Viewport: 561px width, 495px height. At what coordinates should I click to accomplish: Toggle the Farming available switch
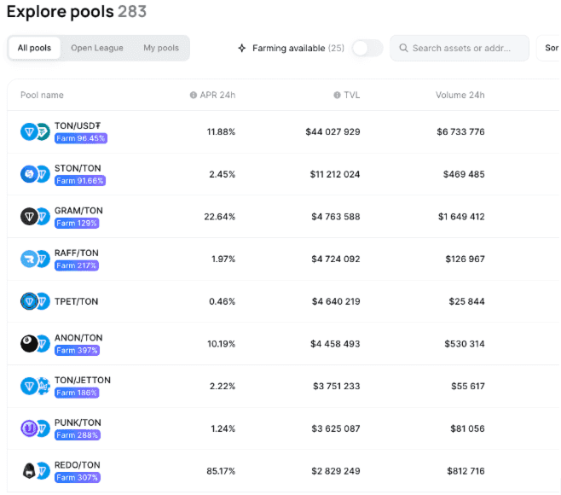click(367, 48)
